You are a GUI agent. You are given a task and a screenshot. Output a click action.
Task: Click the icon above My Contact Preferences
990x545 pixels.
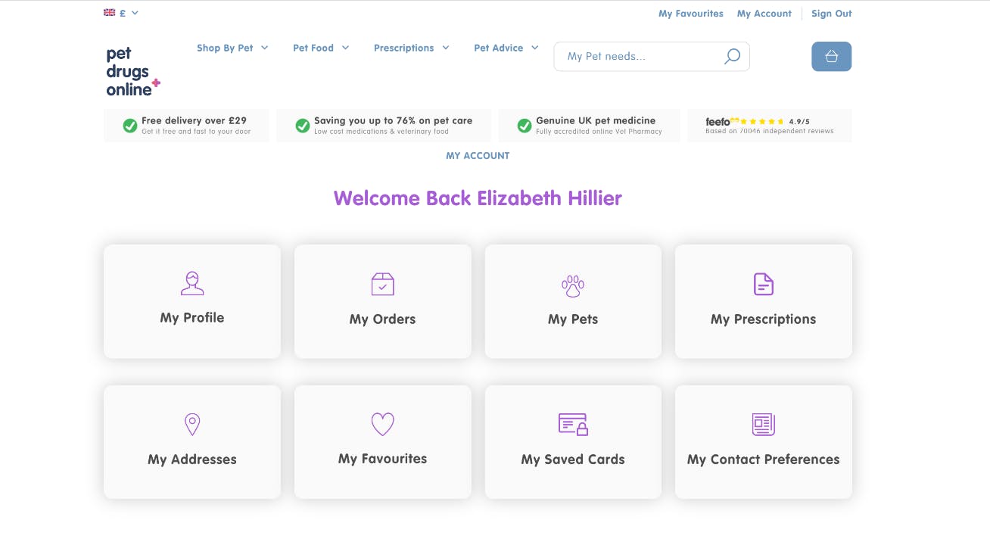pos(763,424)
